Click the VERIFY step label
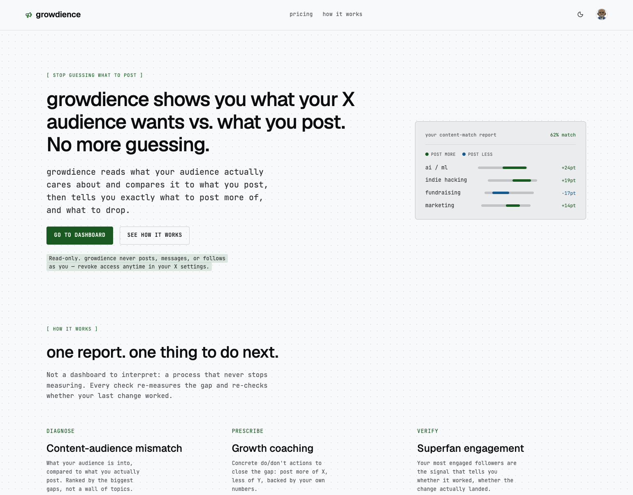This screenshot has height=495, width=633. coord(428,431)
